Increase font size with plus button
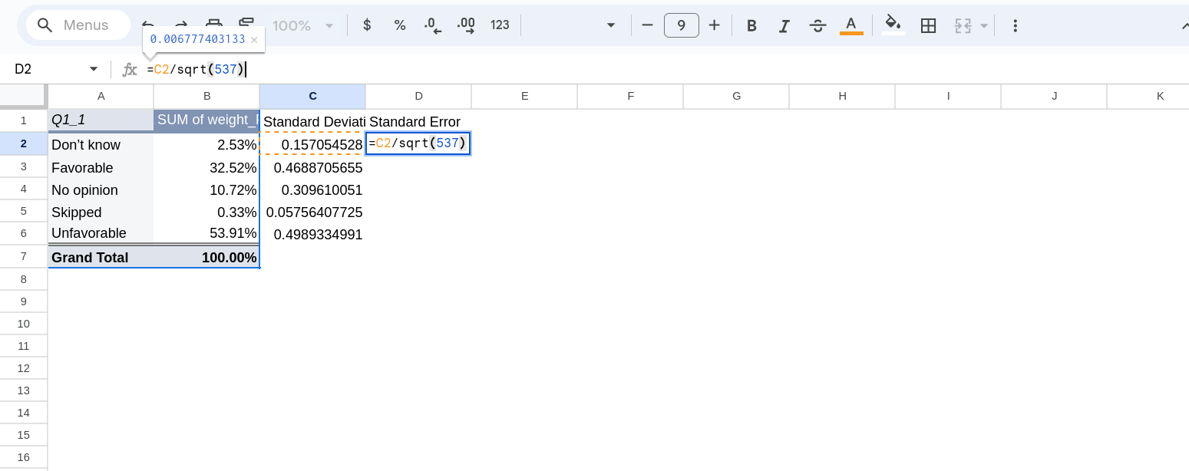The width and height of the screenshot is (1189, 471). [714, 25]
